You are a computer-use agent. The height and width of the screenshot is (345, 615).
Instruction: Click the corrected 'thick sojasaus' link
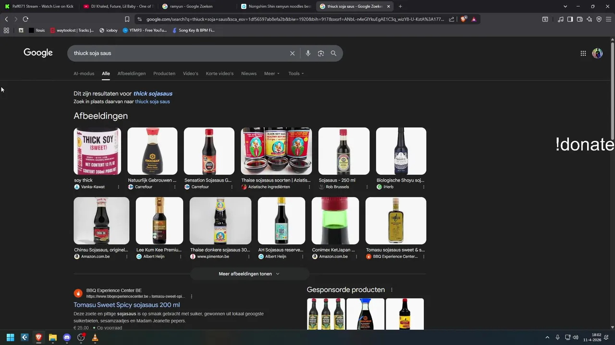[x=153, y=93]
